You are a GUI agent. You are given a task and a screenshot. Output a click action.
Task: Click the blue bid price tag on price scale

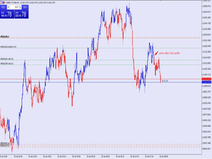[x=206, y=82]
